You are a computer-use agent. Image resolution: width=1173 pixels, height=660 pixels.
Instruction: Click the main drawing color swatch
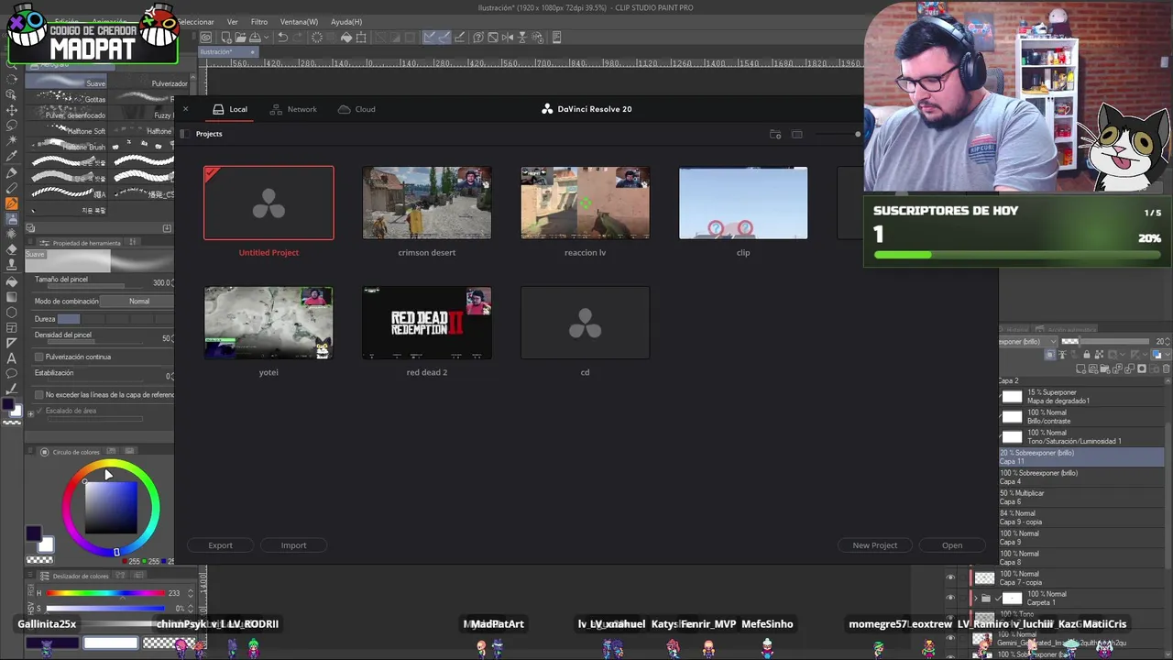pyautogui.click(x=33, y=534)
